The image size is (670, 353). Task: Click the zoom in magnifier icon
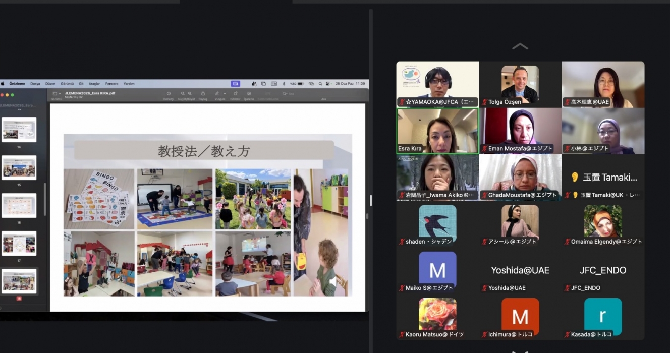190,94
